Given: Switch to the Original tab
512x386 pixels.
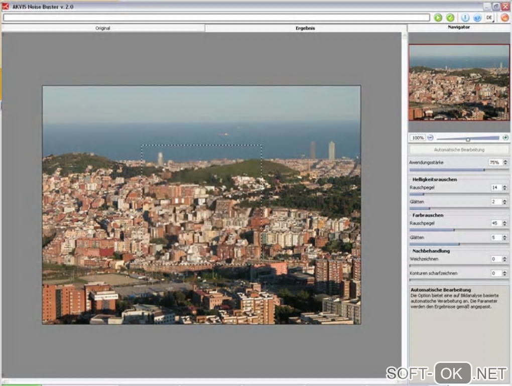Looking at the screenshot, I should (103, 28).
